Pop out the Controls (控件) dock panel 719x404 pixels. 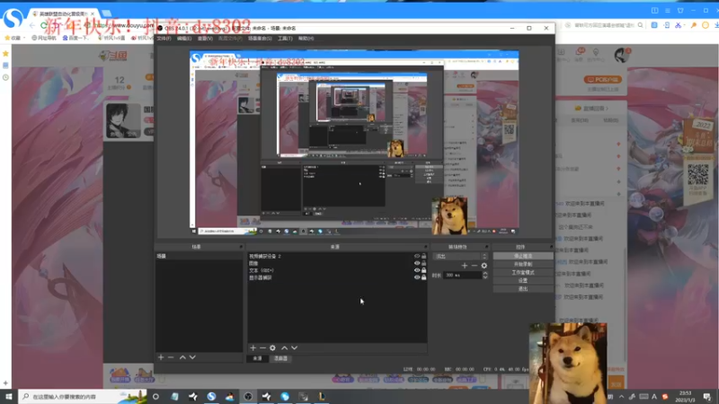551,247
